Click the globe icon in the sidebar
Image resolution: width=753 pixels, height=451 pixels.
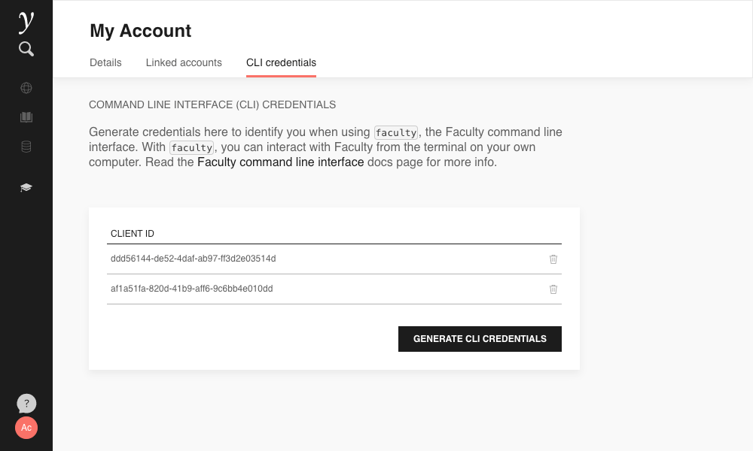[x=26, y=88]
